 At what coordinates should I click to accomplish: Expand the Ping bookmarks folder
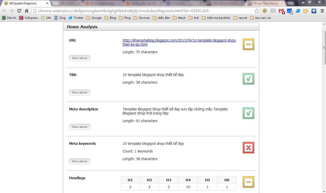tap(125, 18)
